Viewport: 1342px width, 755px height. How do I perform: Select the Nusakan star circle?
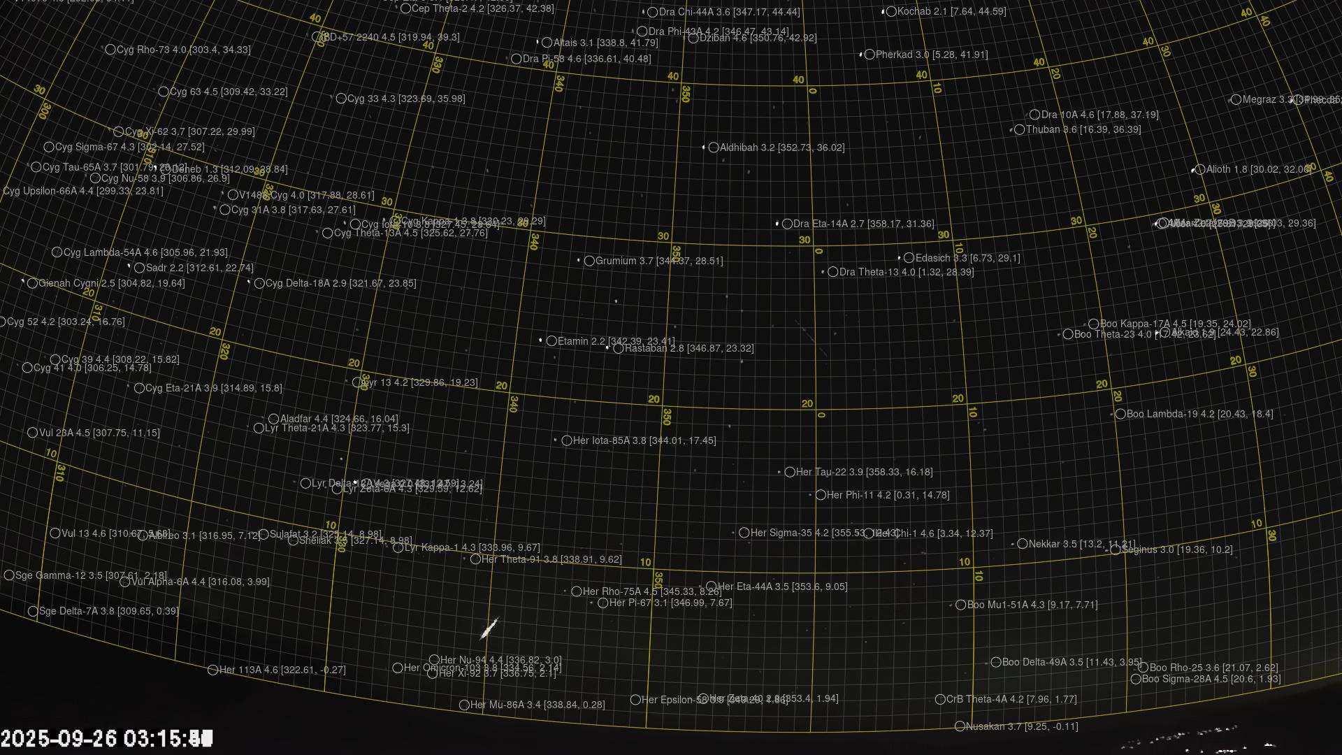point(960,726)
